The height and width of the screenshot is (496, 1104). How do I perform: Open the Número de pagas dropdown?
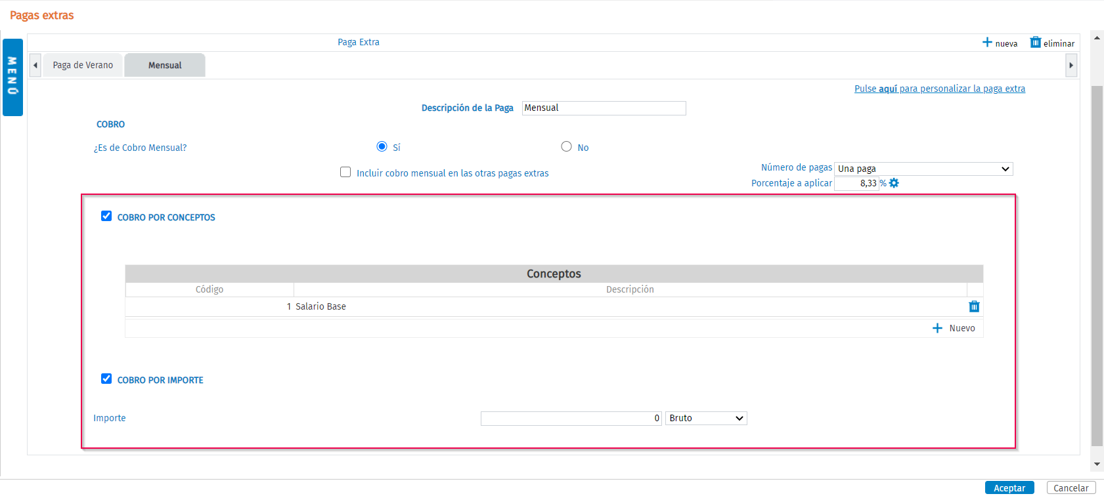pyautogui.click(x=923, y=169)
